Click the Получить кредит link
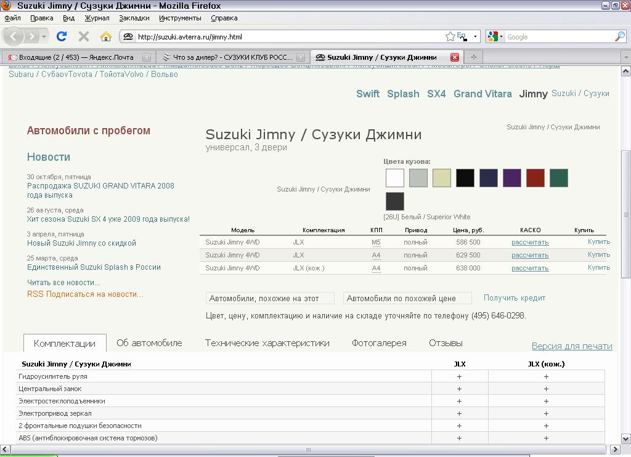631x457 pixels. click(515, 298)
